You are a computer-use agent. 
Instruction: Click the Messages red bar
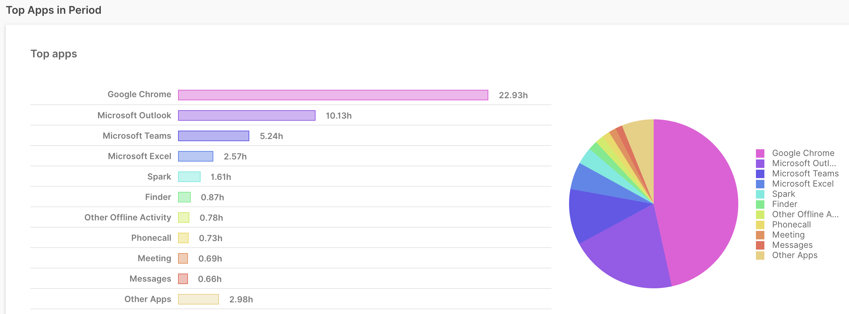183,279
